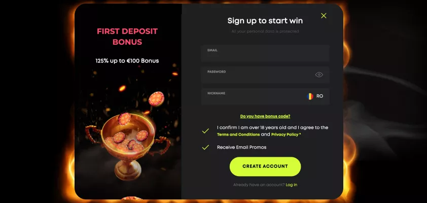Follow the Log in link
The width and height of the screenshot is (427, 203).
pyautogui.click(x=292, y=185)
